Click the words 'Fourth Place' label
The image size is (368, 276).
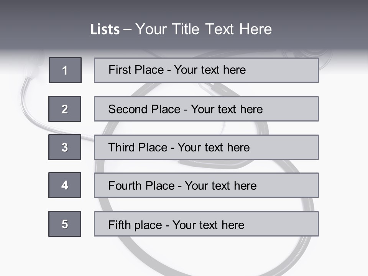[141, 186]
